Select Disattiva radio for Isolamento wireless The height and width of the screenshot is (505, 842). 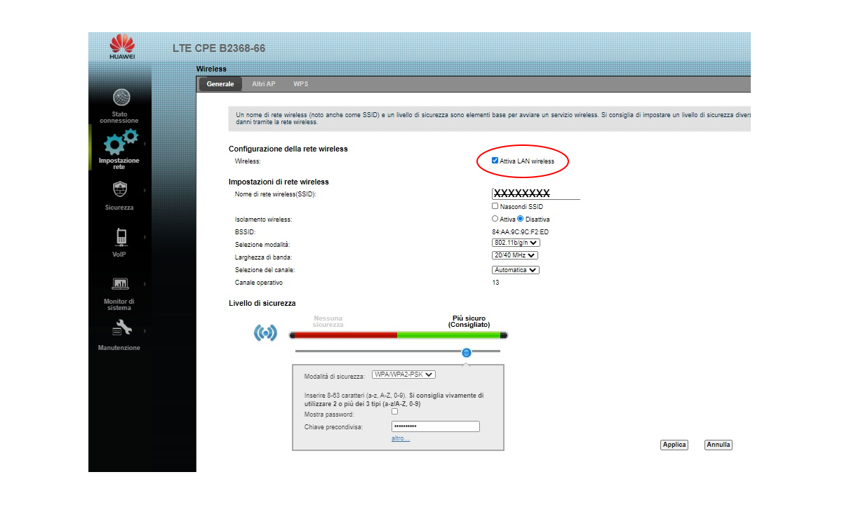[521, 219]
